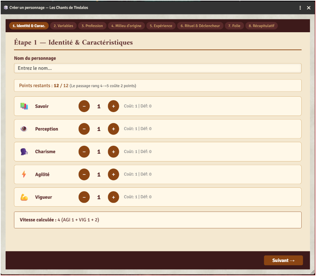
Task: Switch to the 2. Variables tab
Action: pos(63,26)
